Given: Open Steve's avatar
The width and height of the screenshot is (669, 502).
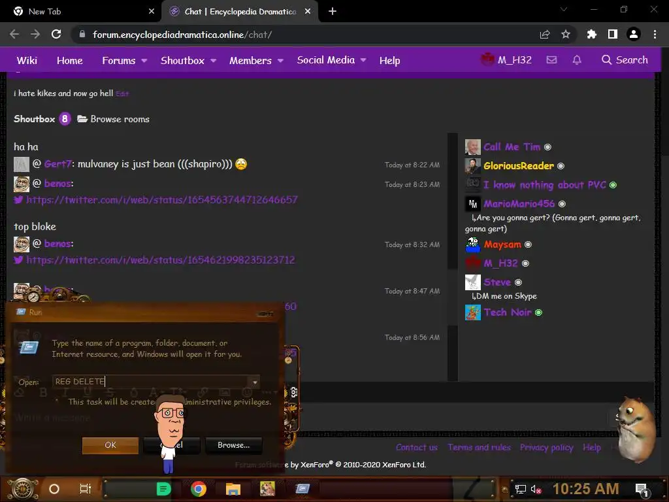Looking at the screenshot, I should pyautogui.click(x=473, y=282).
